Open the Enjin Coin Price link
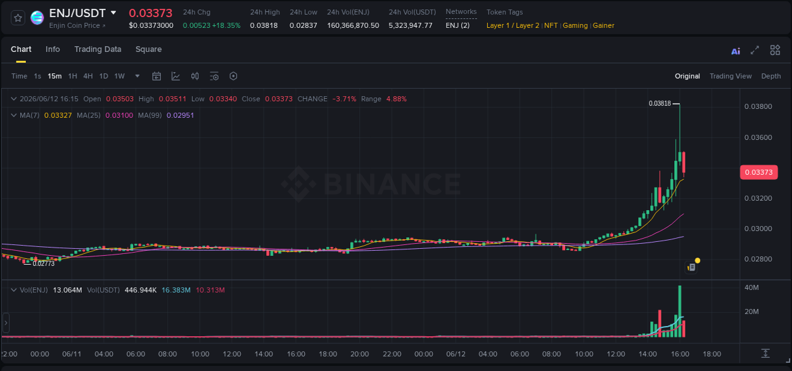Viewport: 792px width, 371px height. (x=77, y=25)
